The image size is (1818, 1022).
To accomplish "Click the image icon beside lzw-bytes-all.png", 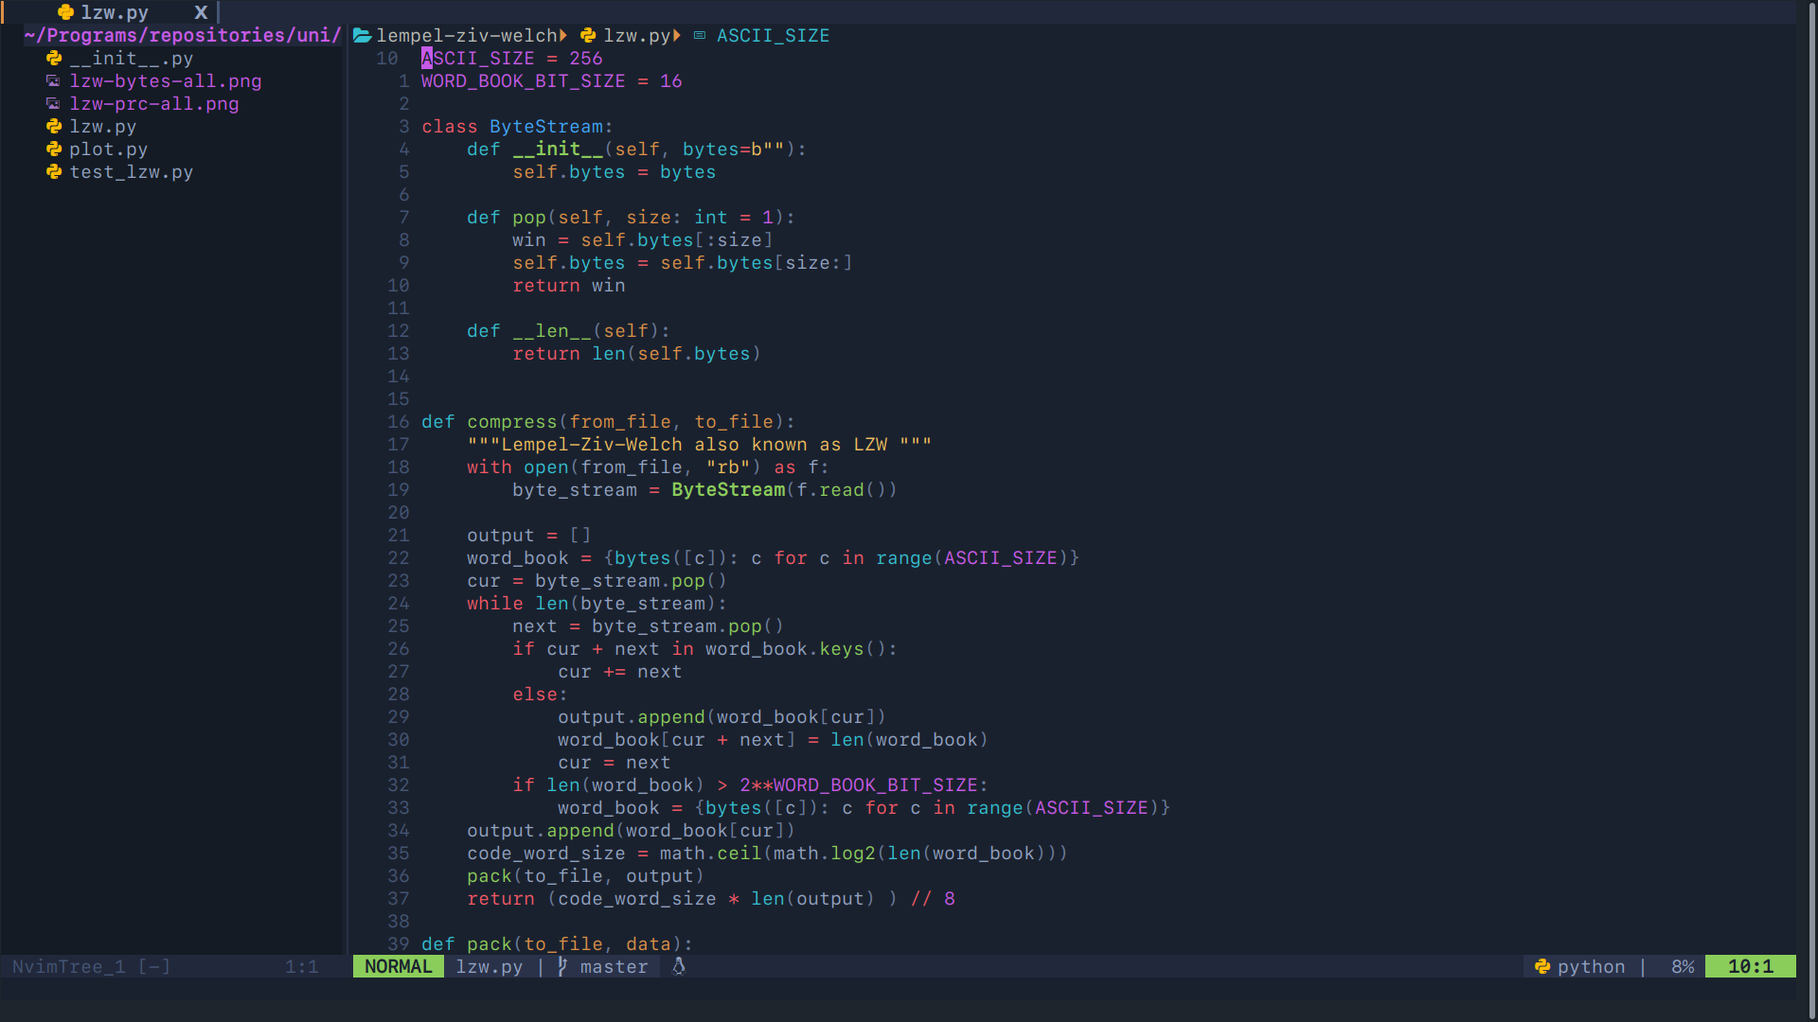I will pyautogui.click(x=54, y=81).
